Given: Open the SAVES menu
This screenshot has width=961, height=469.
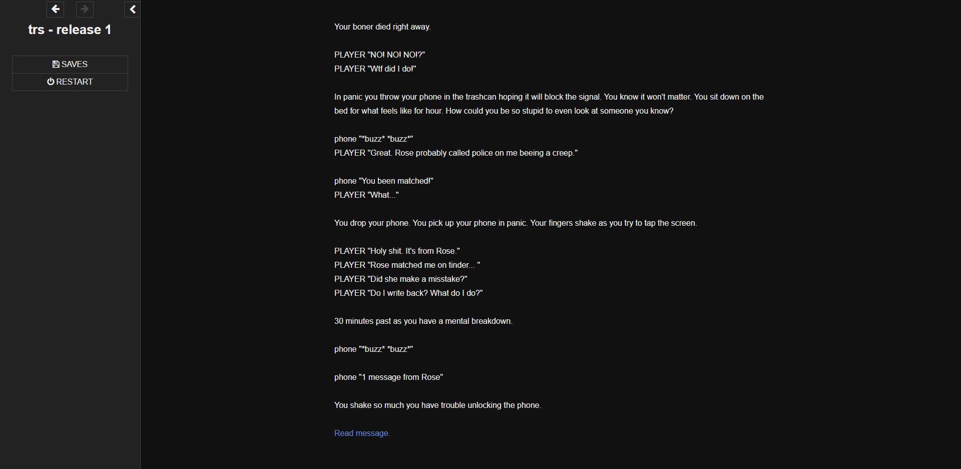Looking at the screenshot, I should [70, 65].
